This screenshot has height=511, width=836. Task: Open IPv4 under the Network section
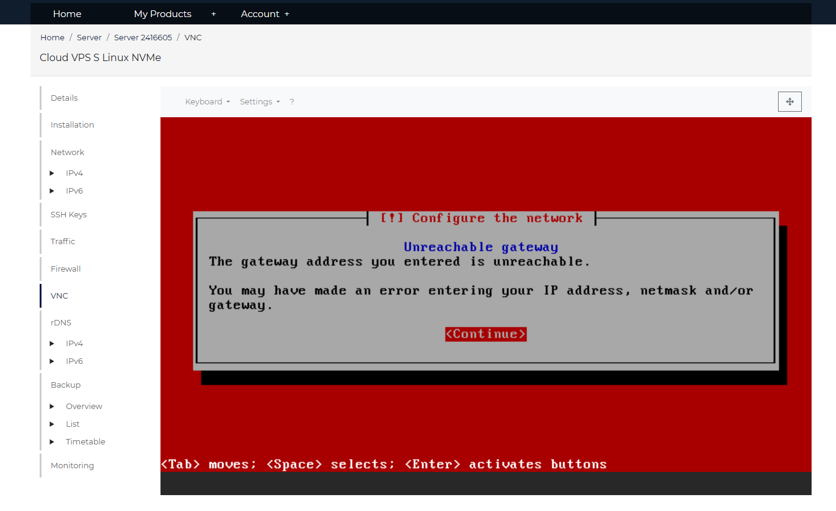(x=74, y=173)
